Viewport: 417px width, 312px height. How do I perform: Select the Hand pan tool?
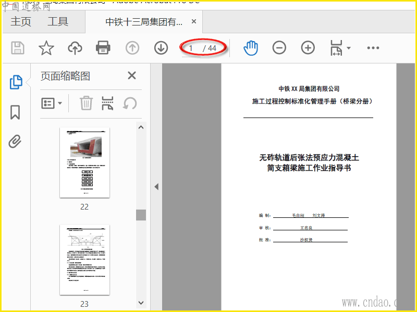pyautogui.click(x=251, y=48)
